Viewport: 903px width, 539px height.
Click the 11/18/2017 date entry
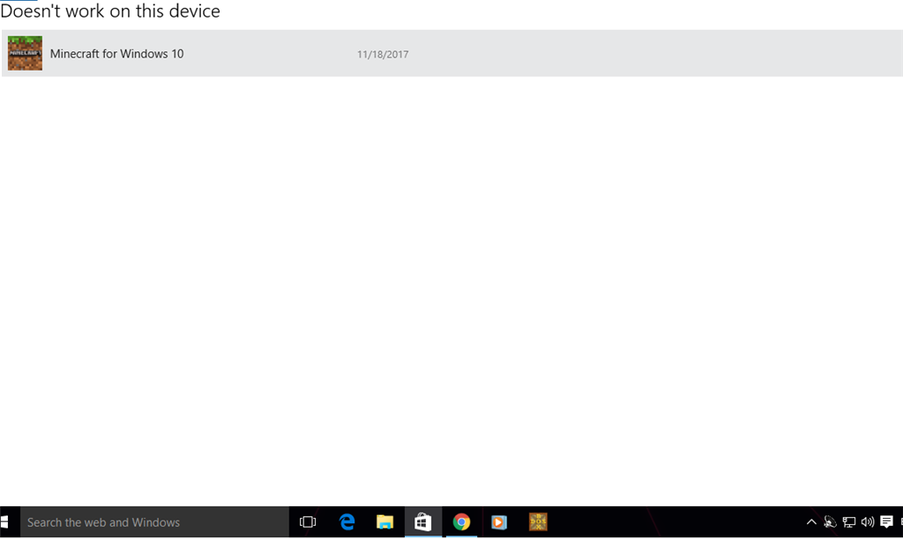pos(383,54)
